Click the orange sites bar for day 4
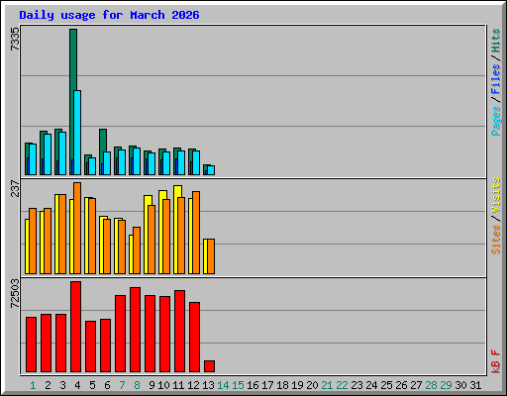Image resolution: width=507 pixels, height=396 pixels. [x=77, y=228]
